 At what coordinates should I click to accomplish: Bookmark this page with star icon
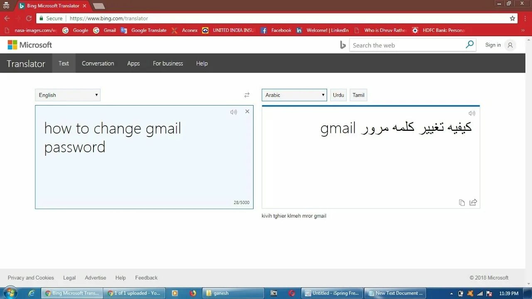click(512, 18)
